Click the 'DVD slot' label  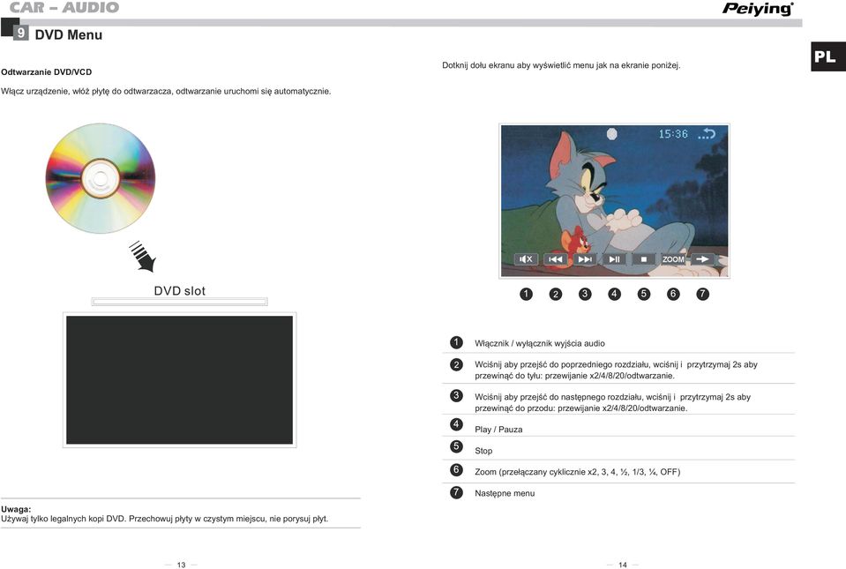tap(180, 291)
